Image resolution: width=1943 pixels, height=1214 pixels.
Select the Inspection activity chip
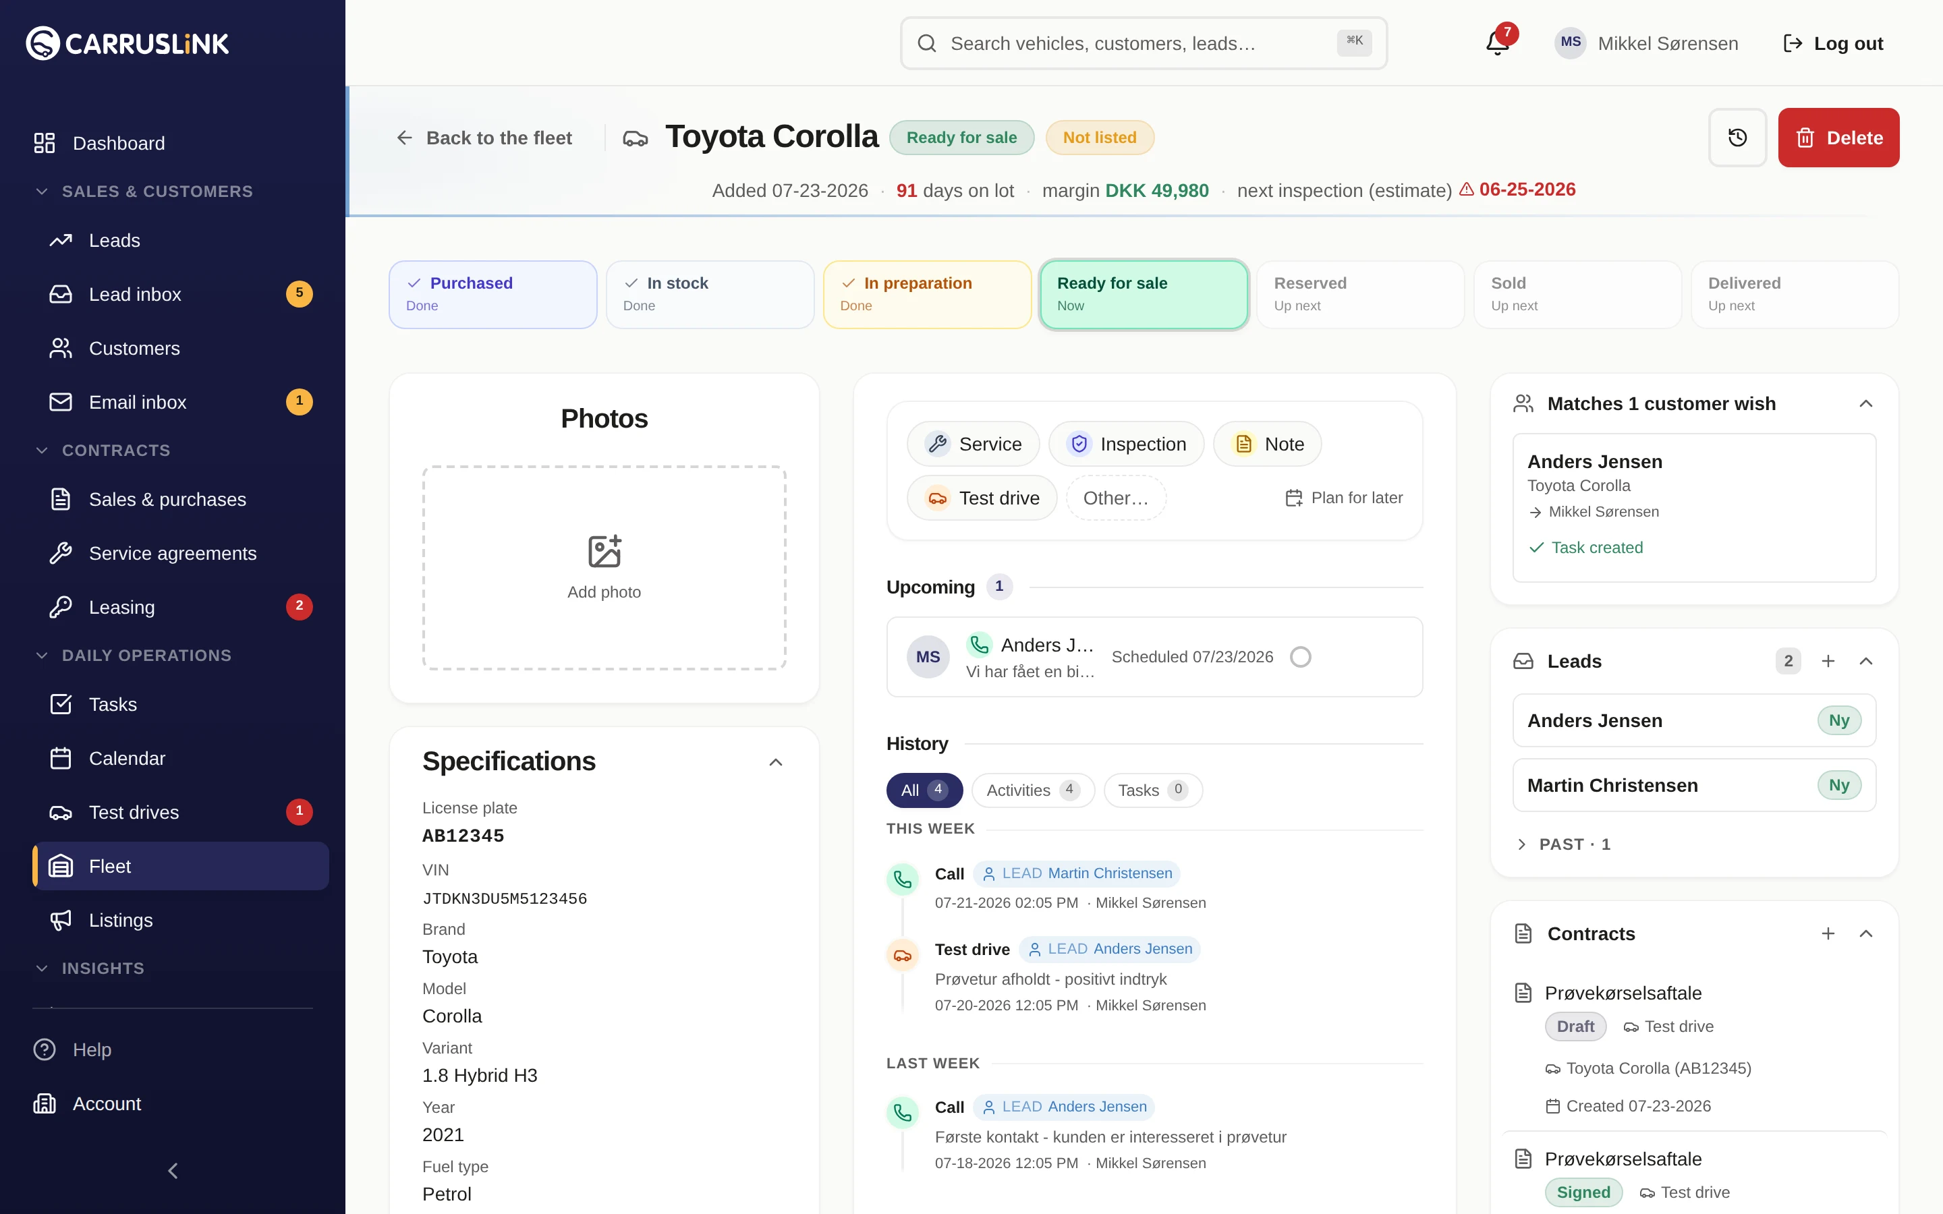pyautogui.click(x=1125, y=444)
